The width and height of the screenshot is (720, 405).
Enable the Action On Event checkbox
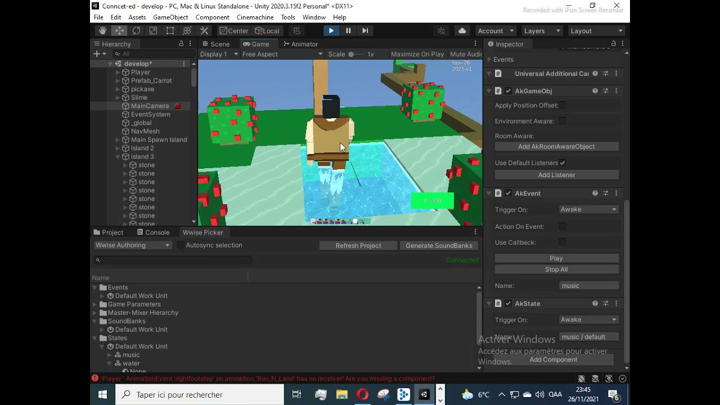562,227
